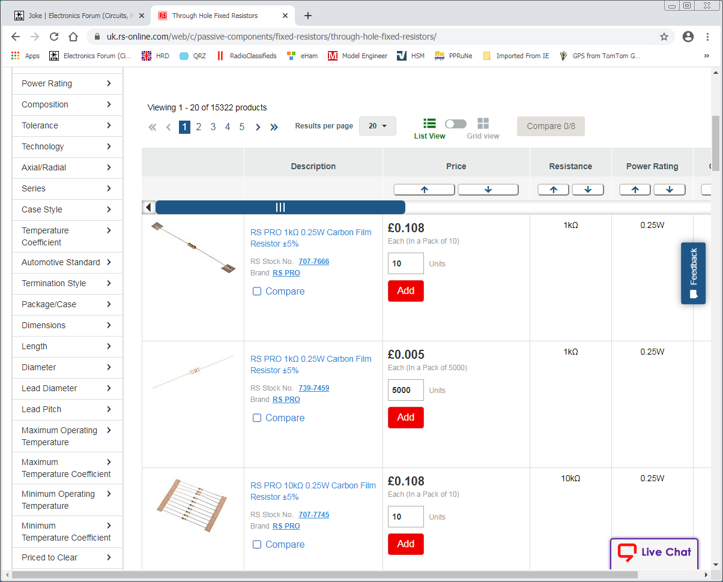Open the PPRuNe bookmark

[x=453, y=56]
